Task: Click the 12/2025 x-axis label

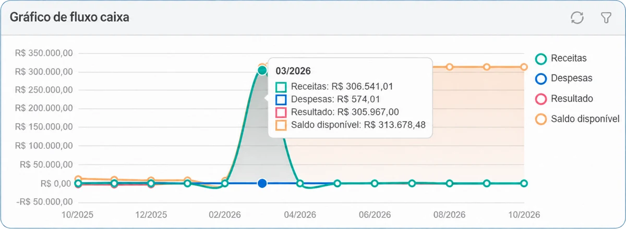Action: pyautogui.click(x=150, y=215)
